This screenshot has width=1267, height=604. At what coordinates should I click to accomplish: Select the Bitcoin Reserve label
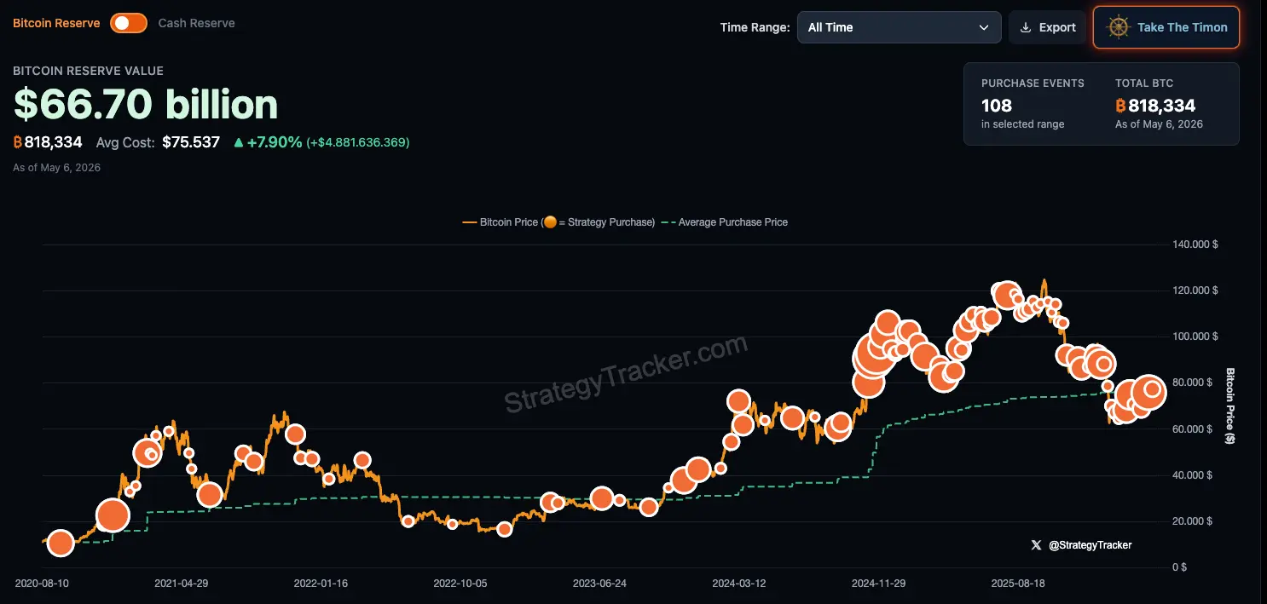point(56,23)
